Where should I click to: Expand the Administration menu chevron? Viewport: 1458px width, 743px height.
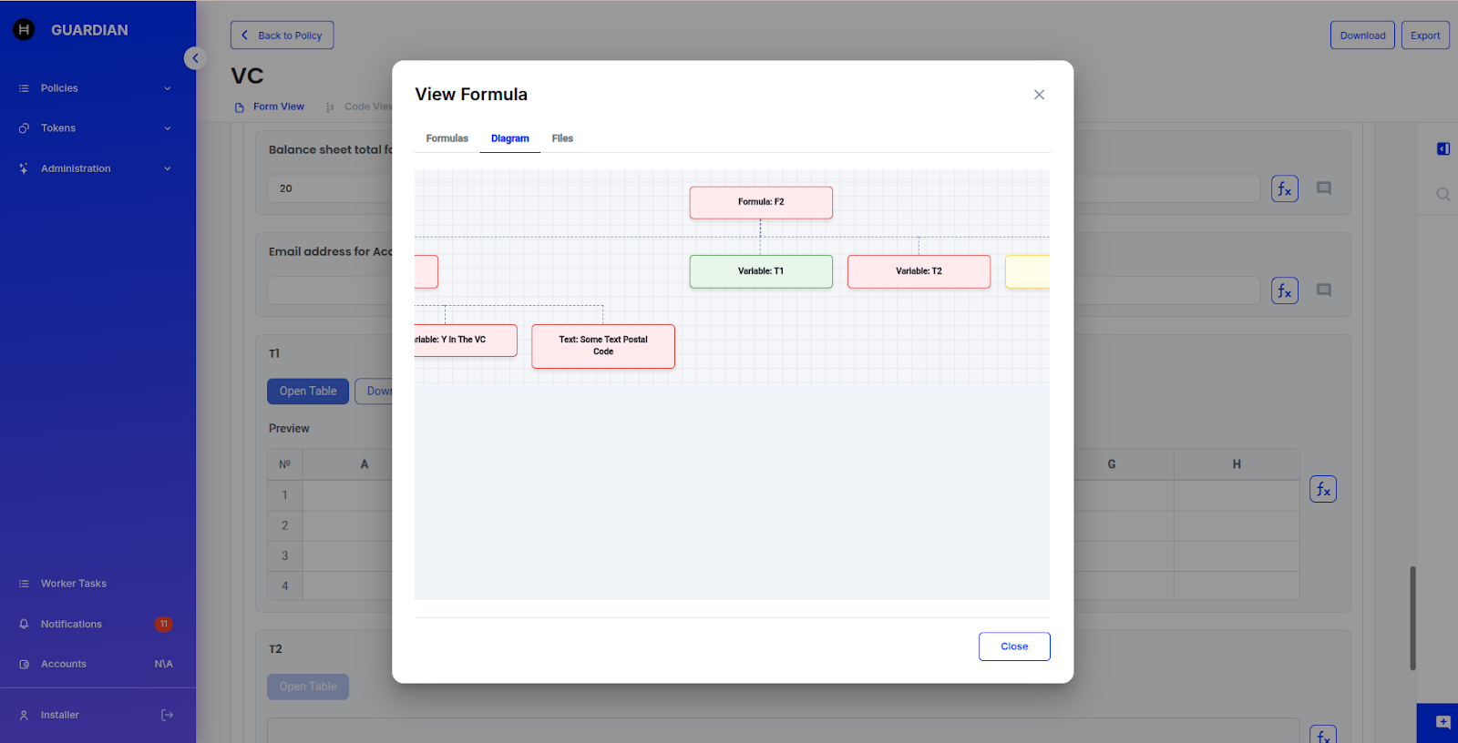(x=168, y=168)
